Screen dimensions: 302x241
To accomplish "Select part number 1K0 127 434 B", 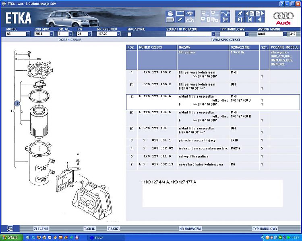I will pos(157,112).
